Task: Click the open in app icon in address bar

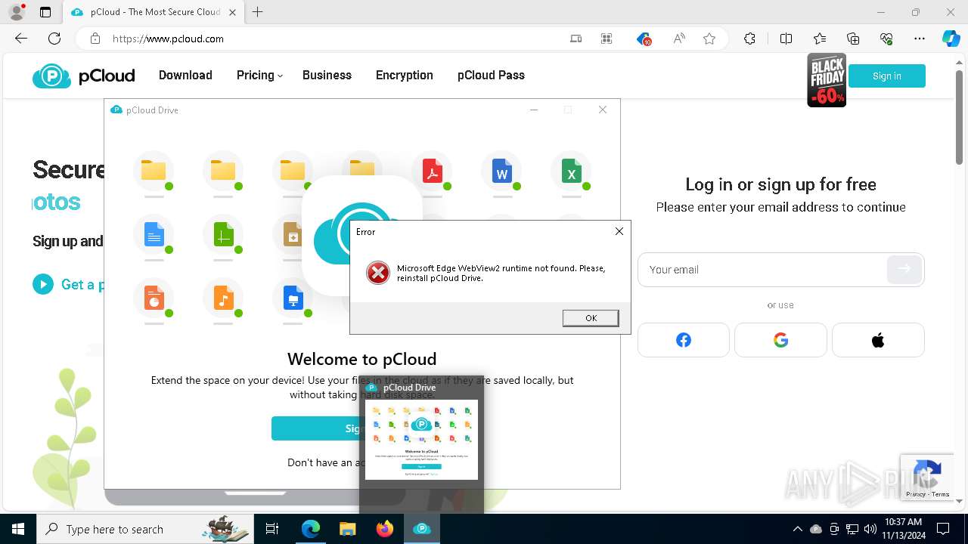Action: coord(576,39)
